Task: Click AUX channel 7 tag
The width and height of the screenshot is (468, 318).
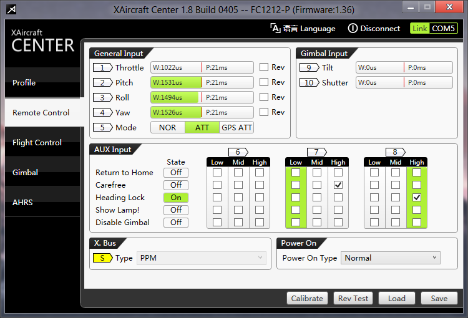Action: pos(316,152)
